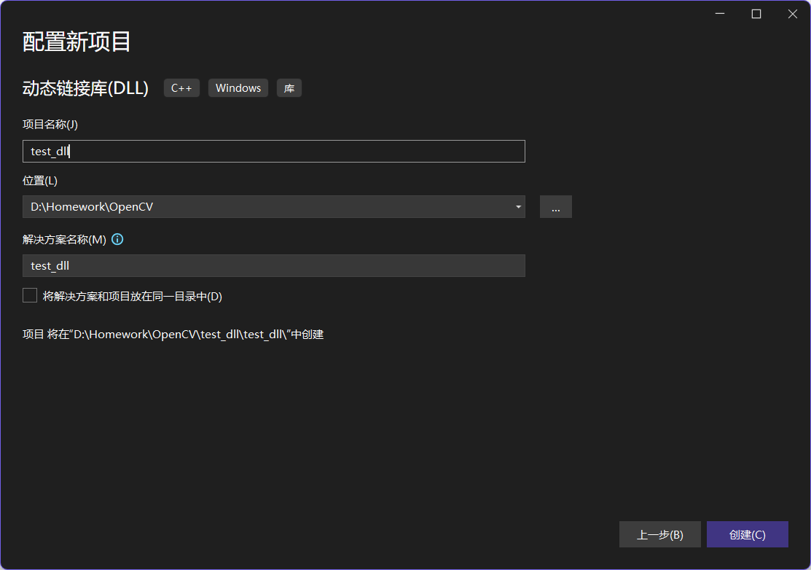The height and width of the screenshot is (570, 811).
Task: Click the 位置(L) label
Action: pos(39,180)
